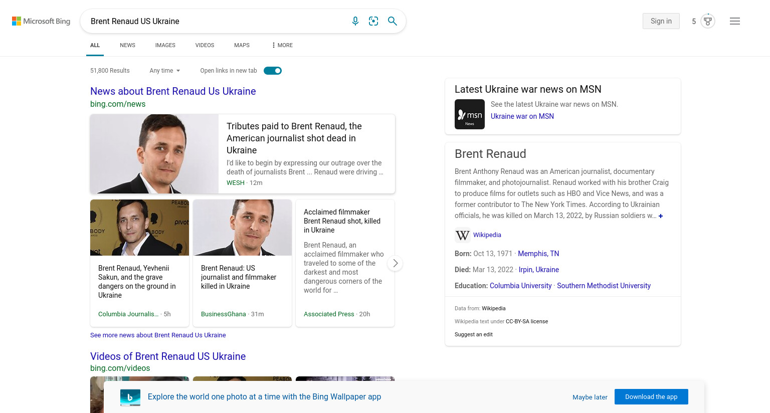The height and width of the screenshot is (413, 770).
Task: Open Columbia Journalism story thumbnail
Action: (139, 228)
